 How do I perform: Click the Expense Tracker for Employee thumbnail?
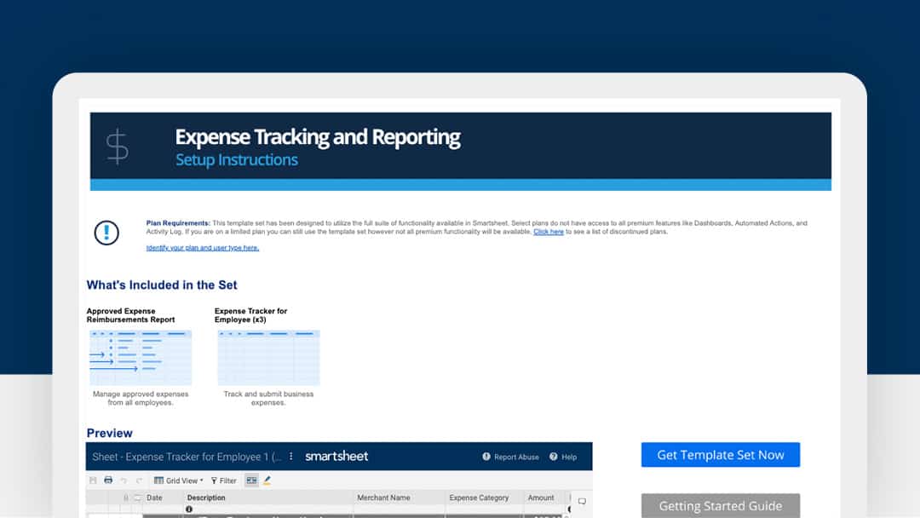(267, 356)
